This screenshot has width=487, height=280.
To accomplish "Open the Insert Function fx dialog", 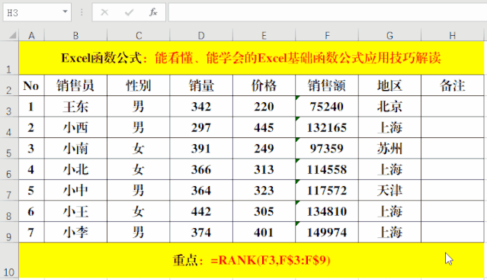I will coord(153,12).
